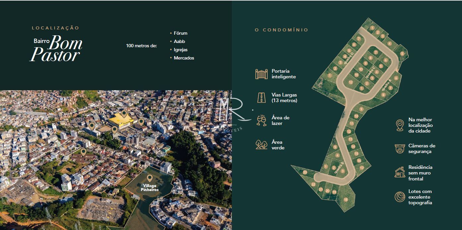Click the Vias Largas road icon
Screen dimensions: 462x230
tap(261, 97)
